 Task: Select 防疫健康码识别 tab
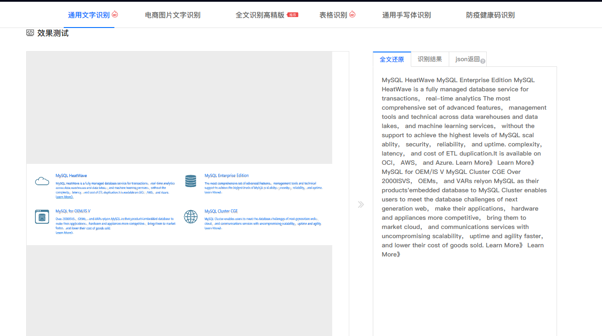[490, 15]
